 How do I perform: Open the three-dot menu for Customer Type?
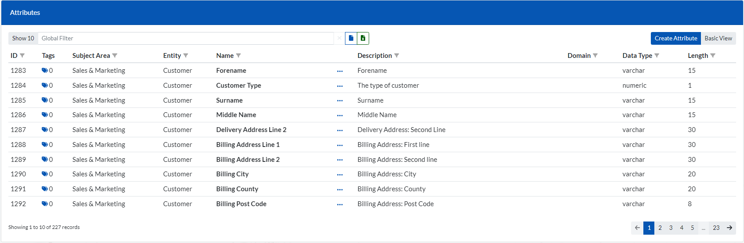pos(340,86)
